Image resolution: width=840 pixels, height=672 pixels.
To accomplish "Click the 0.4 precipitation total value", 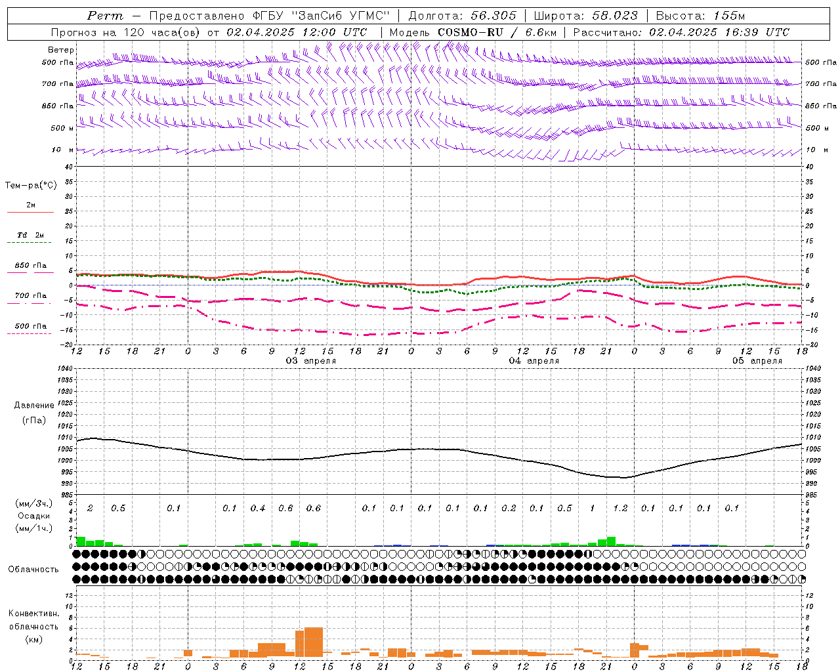I will click(x=258, y=508).
